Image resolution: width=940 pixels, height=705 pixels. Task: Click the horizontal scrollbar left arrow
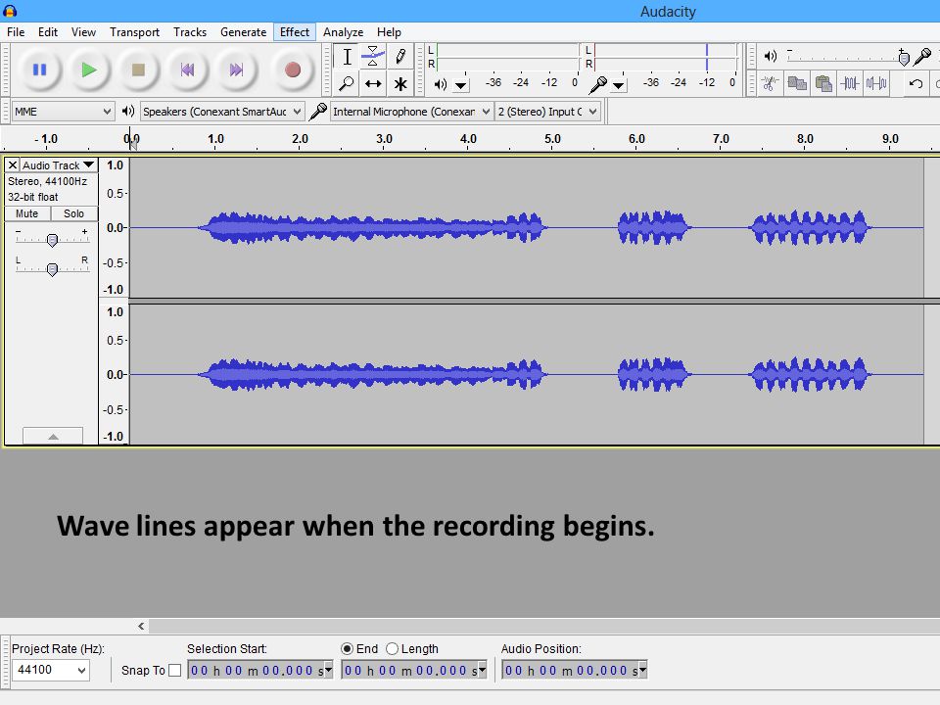141,626
